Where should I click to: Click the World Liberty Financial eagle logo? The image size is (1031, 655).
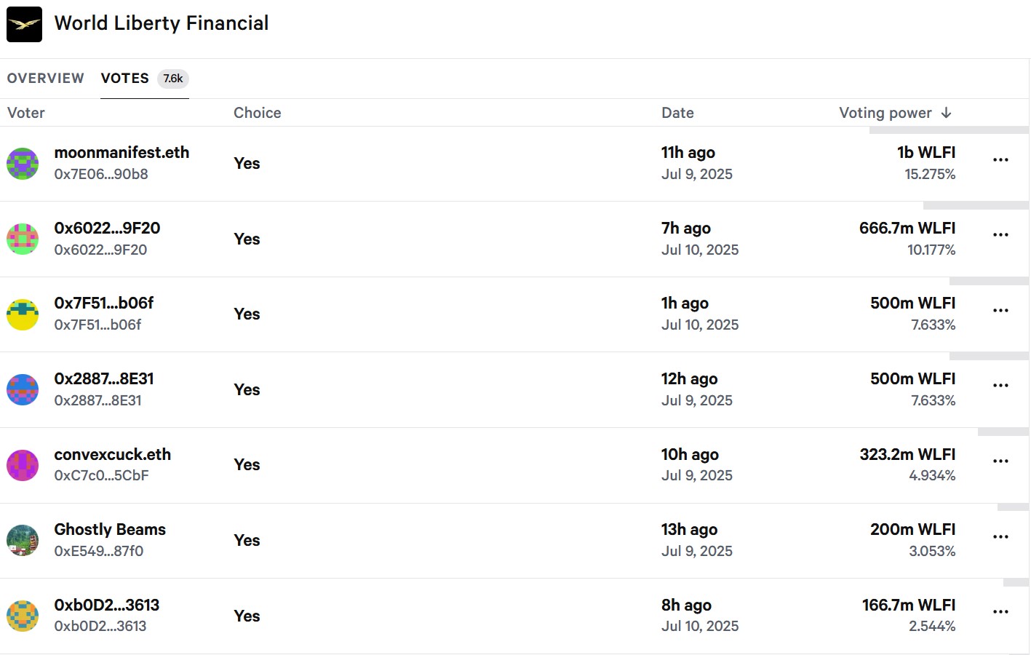tap(24, 24)
